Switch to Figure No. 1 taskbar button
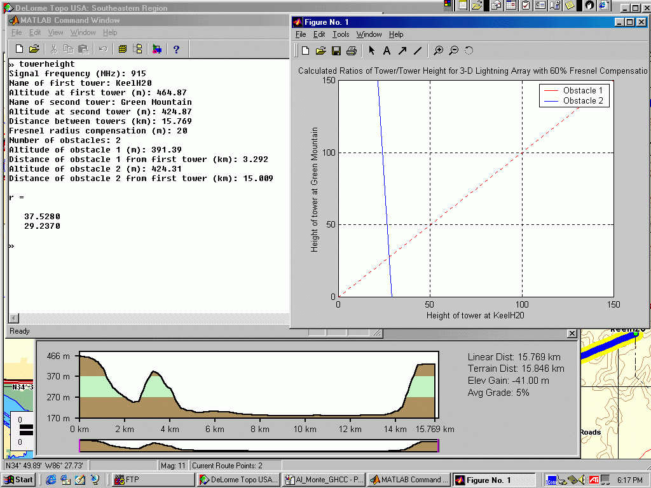The height and width of the screenshot is (488, 651). [x=494, y=480]
